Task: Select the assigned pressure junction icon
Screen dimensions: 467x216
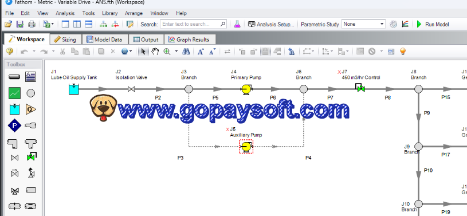Action: [x=14, y=125]
